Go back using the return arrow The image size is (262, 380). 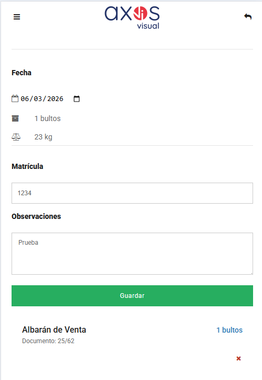tap(248, 17)
